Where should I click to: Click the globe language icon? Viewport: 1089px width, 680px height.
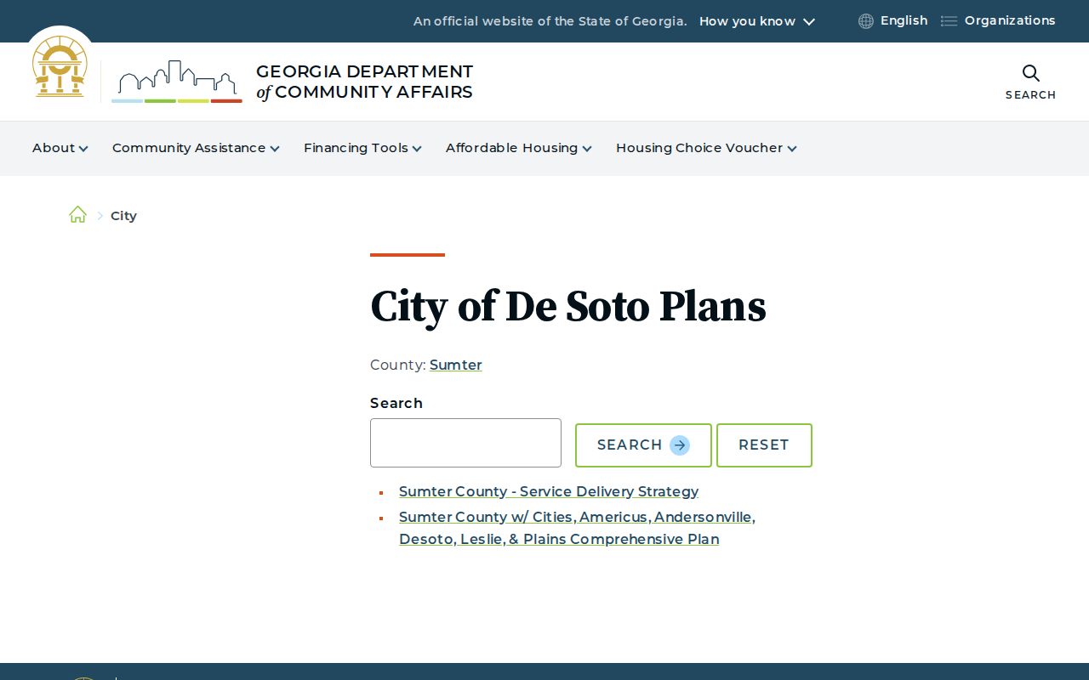click(866, 21)
